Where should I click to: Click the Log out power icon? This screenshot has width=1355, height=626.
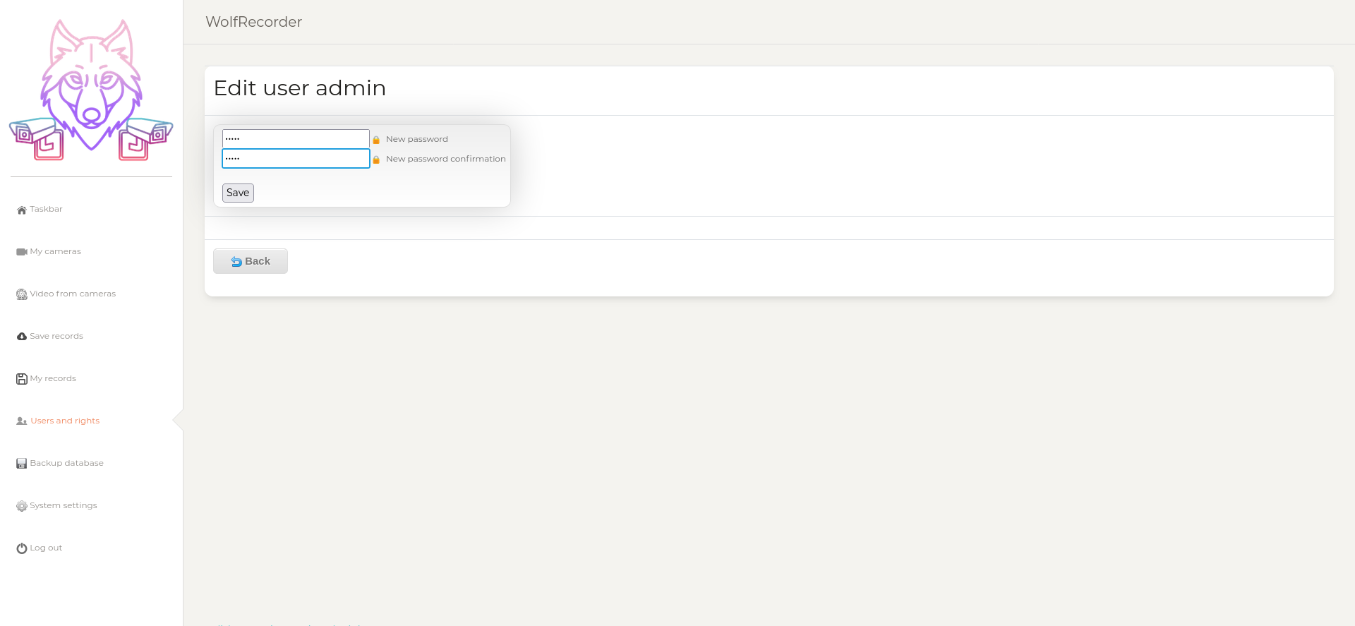[22, 548]
